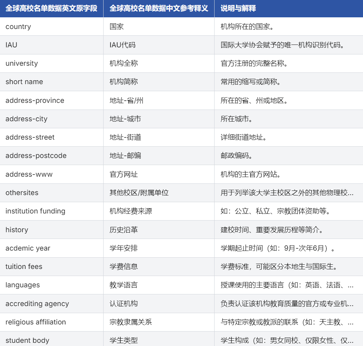Click the '教学语言' cell
Image resolution: width=363 pixels, height=346 pixels.
pyautogui.click(x=159, y=285)
